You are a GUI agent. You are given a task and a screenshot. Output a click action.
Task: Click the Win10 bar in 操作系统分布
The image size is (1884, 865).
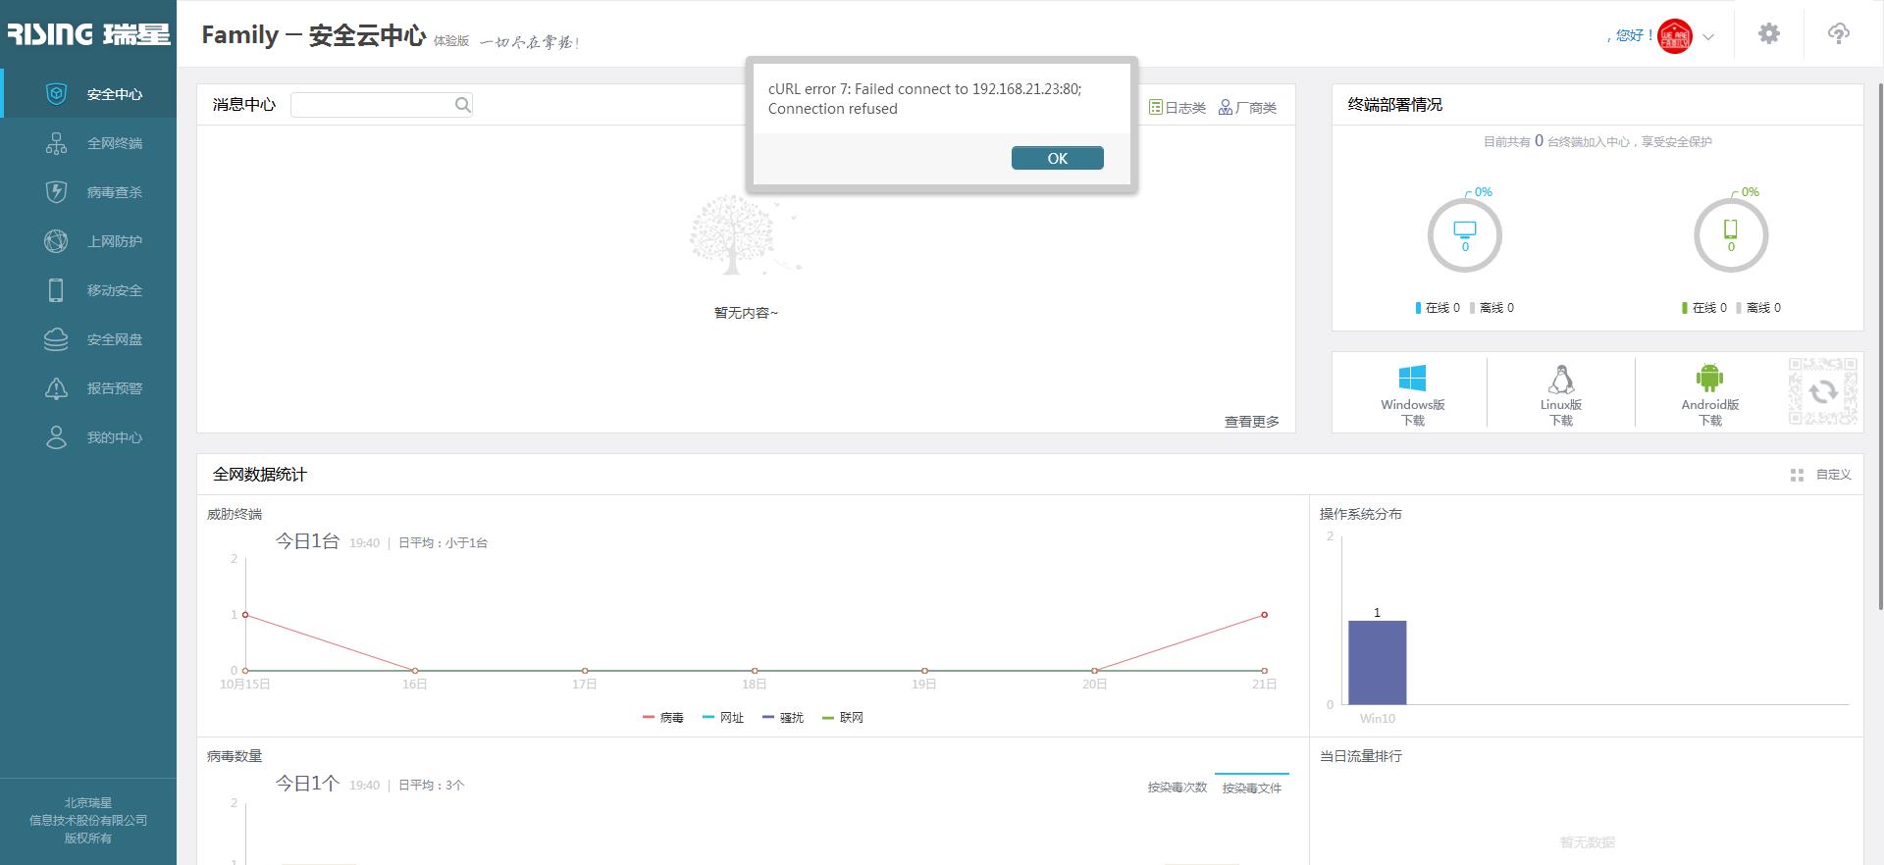coord(1377,662)
